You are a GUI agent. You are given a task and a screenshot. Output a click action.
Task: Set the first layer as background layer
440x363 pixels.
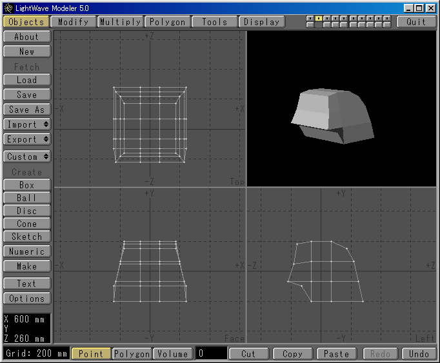click(310, 25)
